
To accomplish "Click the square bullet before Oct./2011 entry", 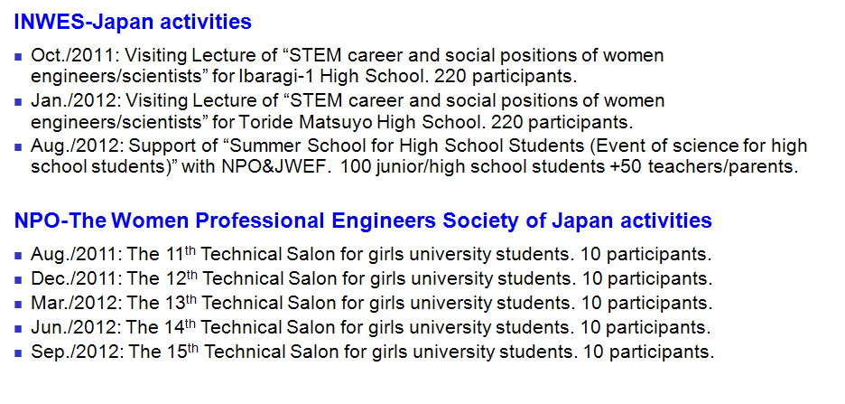I will coord(19,56).
